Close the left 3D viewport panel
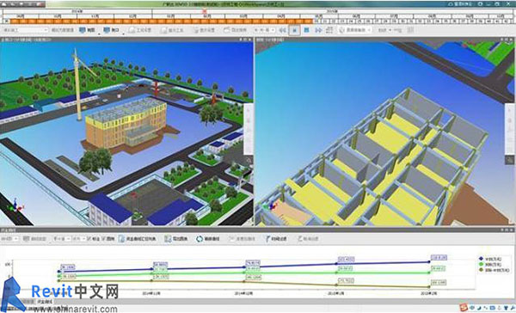This screenshot has width=516, height=313. 249,40
